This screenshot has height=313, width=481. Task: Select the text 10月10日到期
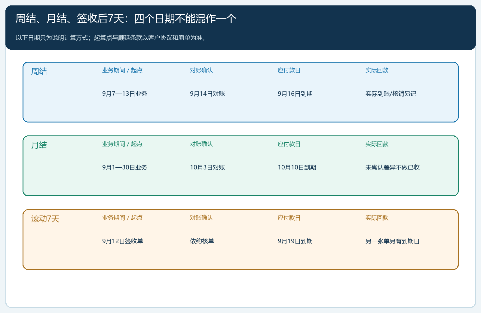coord(297,168)
